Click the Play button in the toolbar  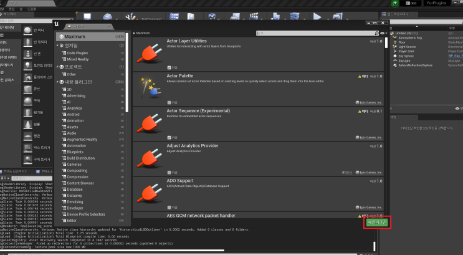pyautogui.click(x=317, y=17)
